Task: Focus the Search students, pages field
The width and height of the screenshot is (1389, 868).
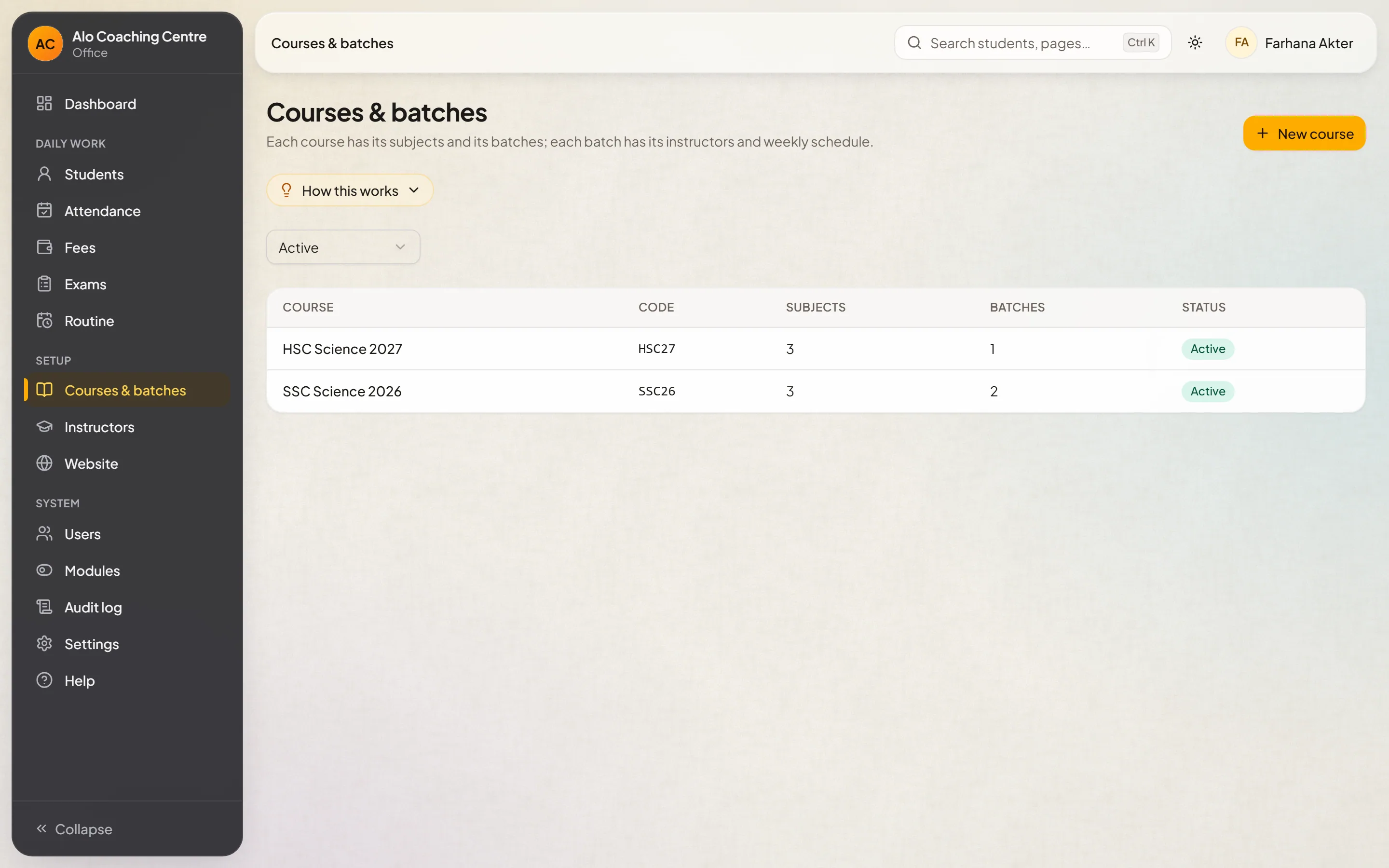Action: click(x=1033, y=42)
